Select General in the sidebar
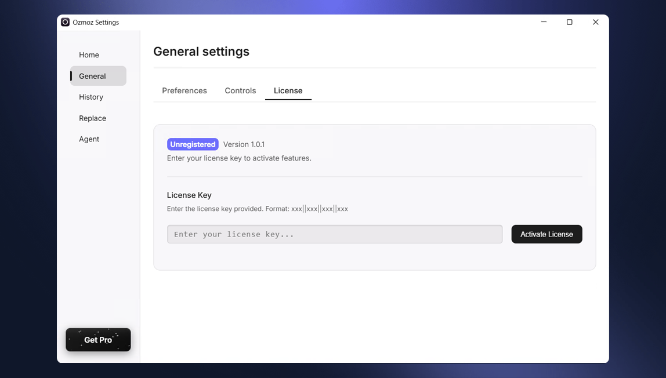666x378 pixels. pyautogui.click(x=92, y=76)
